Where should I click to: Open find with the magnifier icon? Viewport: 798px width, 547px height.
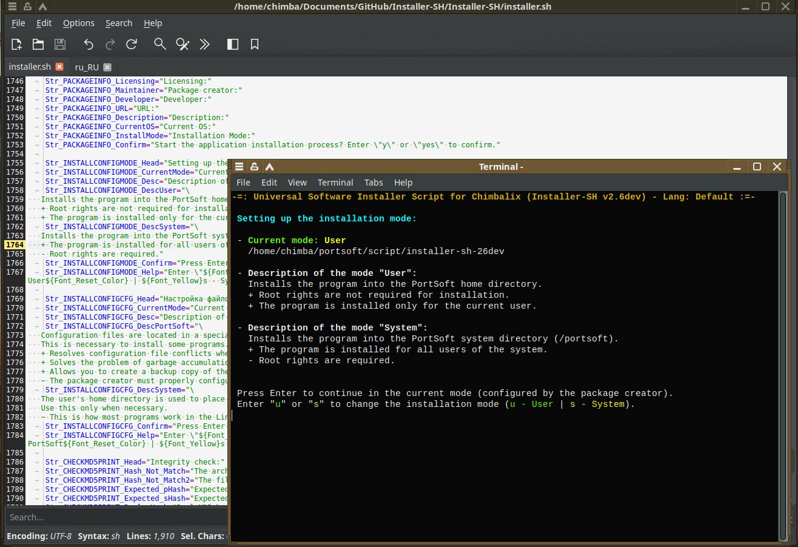point(160,44)
